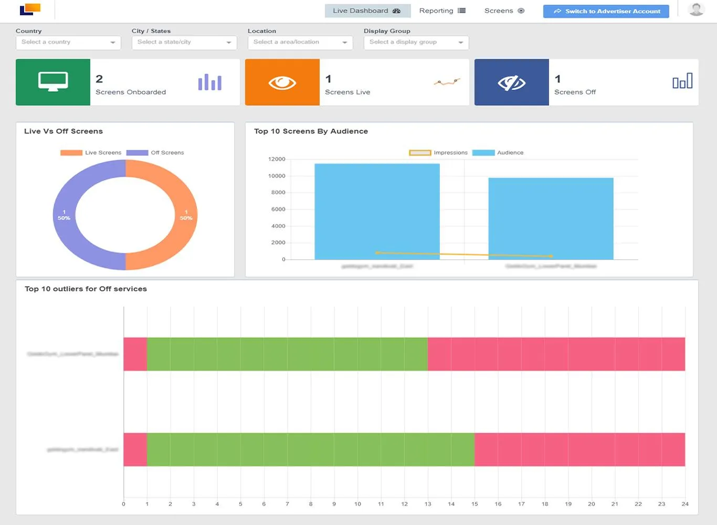The width and height of the screenshot is (717, 525).
Task: Toggle Impressions legend in audience chart
Action: pos(438,153)
